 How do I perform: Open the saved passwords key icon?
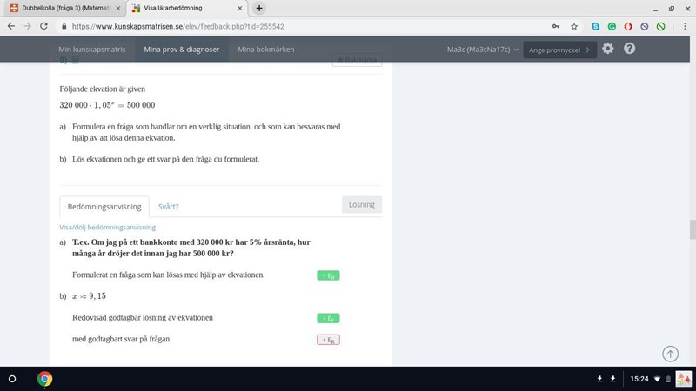pos(555,26)
